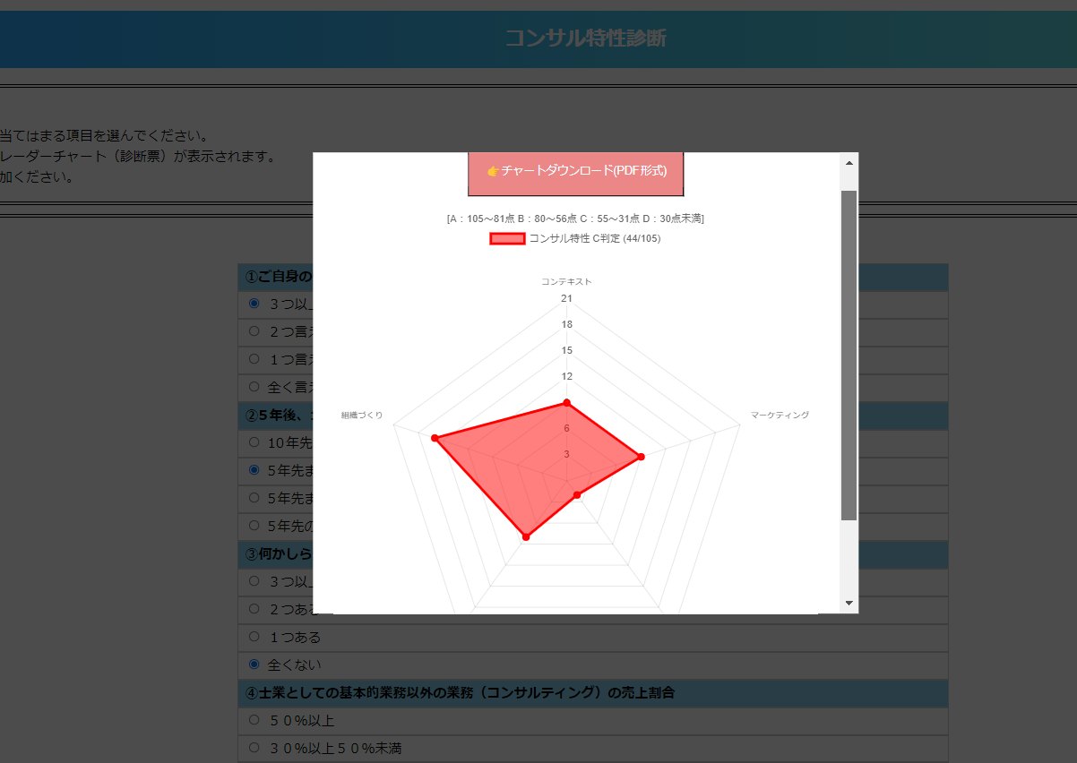Screen dimensions: 1077x763
Task: Click the popup scrollbar down arrow
Action: tap(849, 603)
